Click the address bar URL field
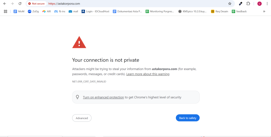The width and height of the screenshot is (271, 137). [x=132, y=4]
